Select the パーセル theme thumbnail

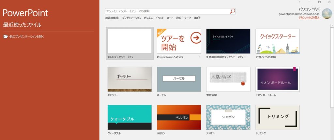click(179, 79)
